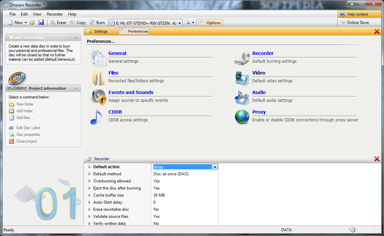Open the General preferences link
The height and width of the screenshot is (236, 384).
point(117,53)
